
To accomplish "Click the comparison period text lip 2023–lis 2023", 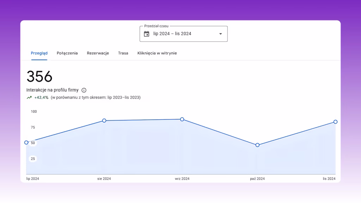I will 124,98.
